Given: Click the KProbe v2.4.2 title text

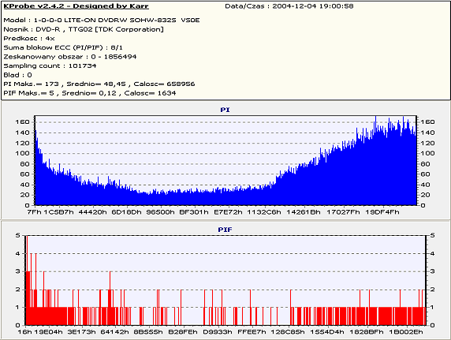Looking at the screenshot, I should pos(76,6).
